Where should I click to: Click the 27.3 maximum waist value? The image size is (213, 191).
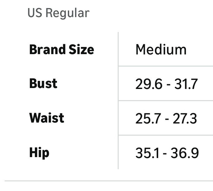[x=185, y=119]
